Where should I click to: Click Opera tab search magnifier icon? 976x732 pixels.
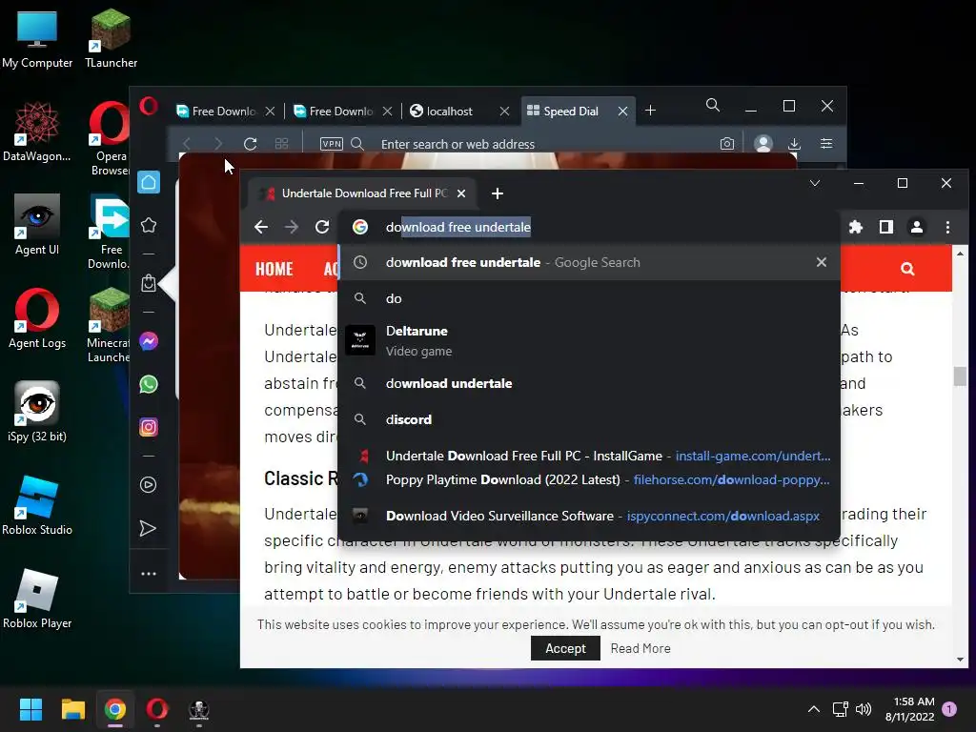[x=713, y=105]
